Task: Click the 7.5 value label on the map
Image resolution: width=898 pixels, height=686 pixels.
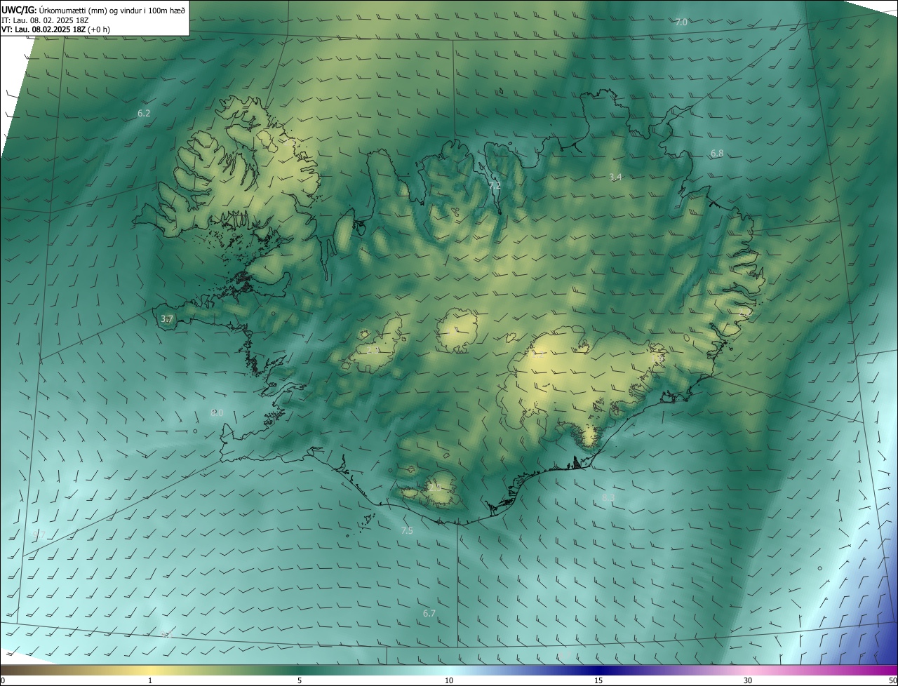Action: [x=407, y=531]
